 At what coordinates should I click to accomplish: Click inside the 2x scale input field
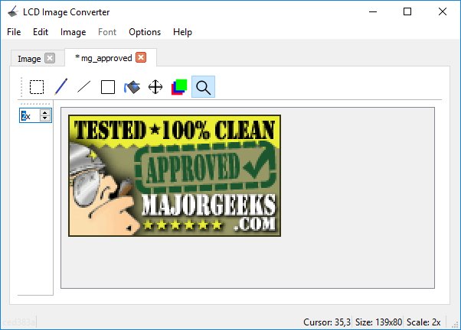(30, 115)
